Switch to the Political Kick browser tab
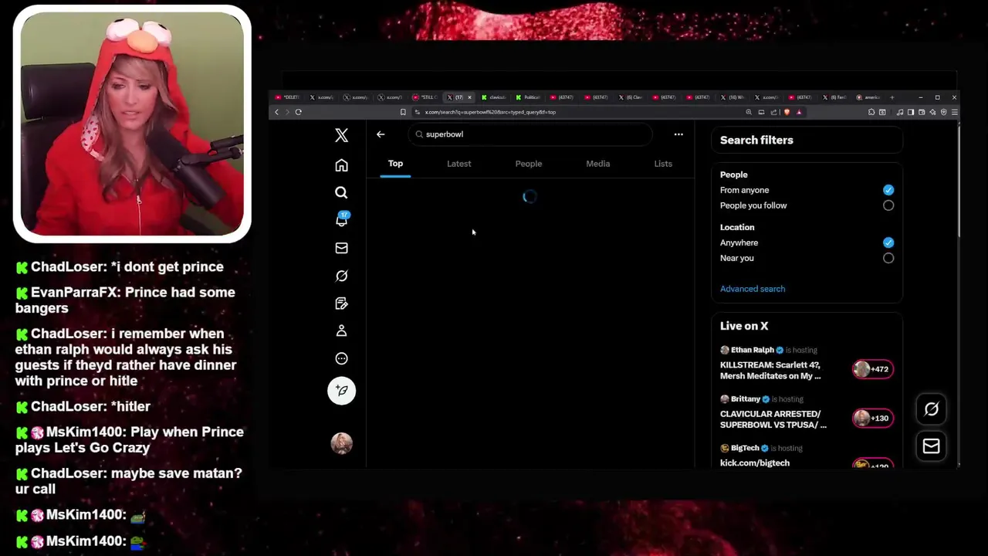Screen dimensions: 988x556 point(529,97)
